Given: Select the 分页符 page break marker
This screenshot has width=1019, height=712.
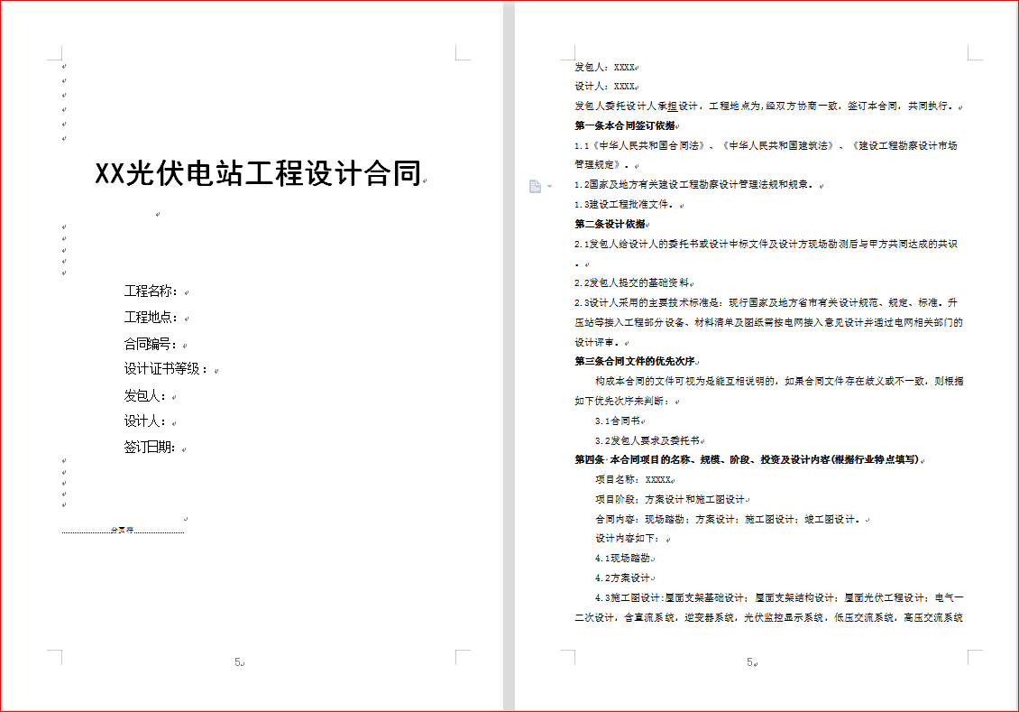Looking at the screenshot, I should (x=123, y=531).
